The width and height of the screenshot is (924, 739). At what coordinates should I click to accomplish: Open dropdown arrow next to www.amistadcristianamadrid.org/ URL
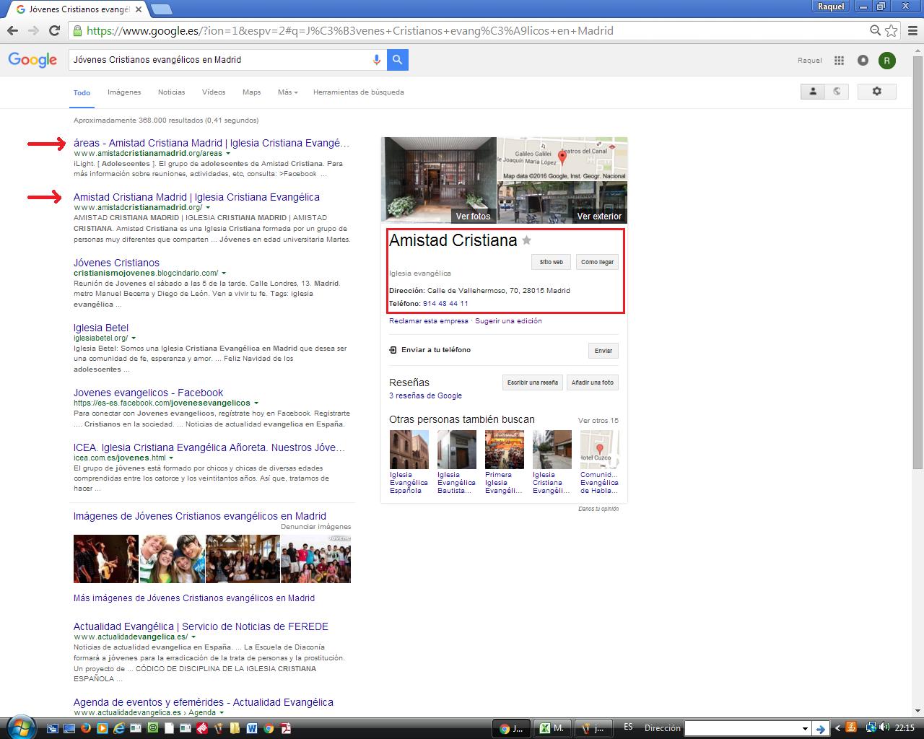[x=209, y=208]
